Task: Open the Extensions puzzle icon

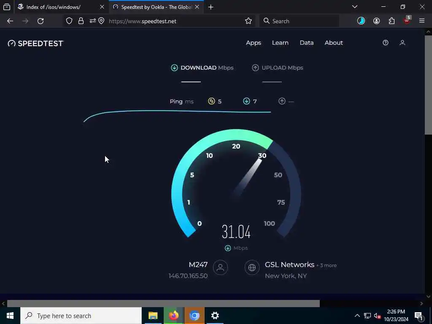Action: pos(391,21)
